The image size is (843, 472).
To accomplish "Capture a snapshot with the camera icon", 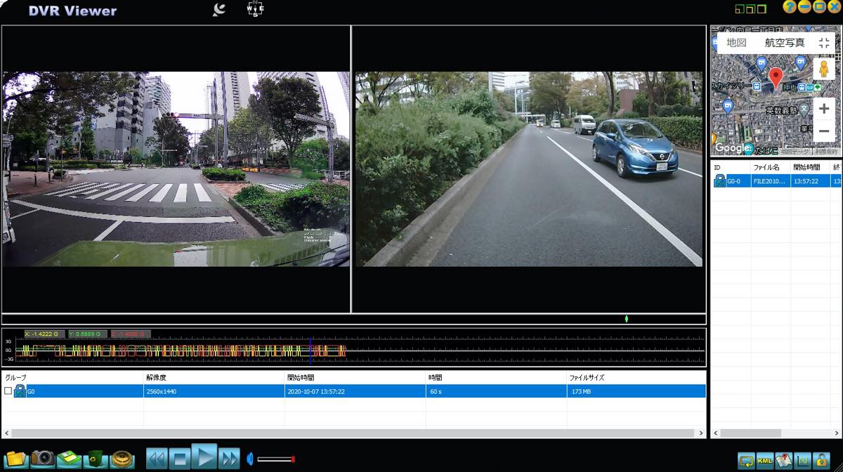I will [x=43, y=459].
